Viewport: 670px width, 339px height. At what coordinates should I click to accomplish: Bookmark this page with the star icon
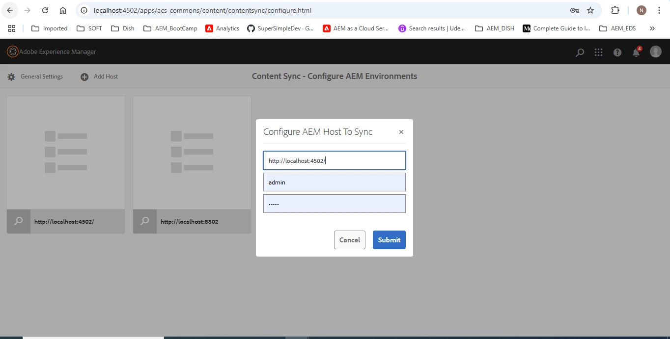(590, 10)
